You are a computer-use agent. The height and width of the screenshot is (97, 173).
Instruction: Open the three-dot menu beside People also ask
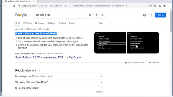(39, 70)
